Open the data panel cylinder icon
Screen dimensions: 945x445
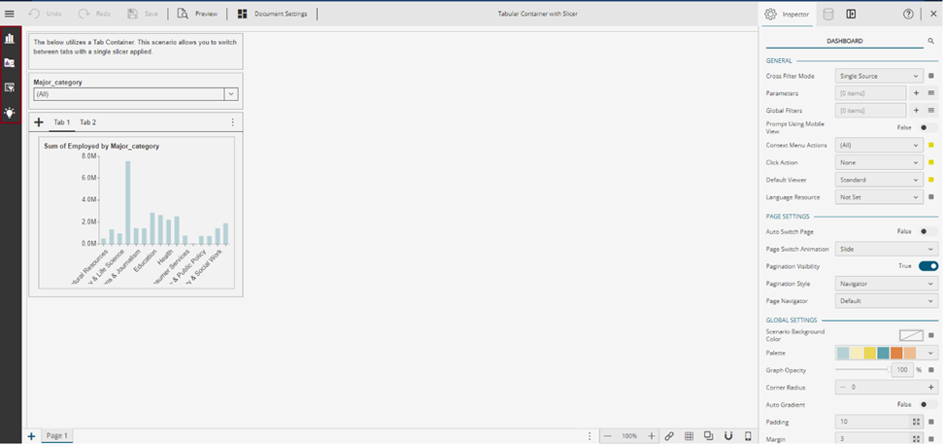click(x=827, y=14)
